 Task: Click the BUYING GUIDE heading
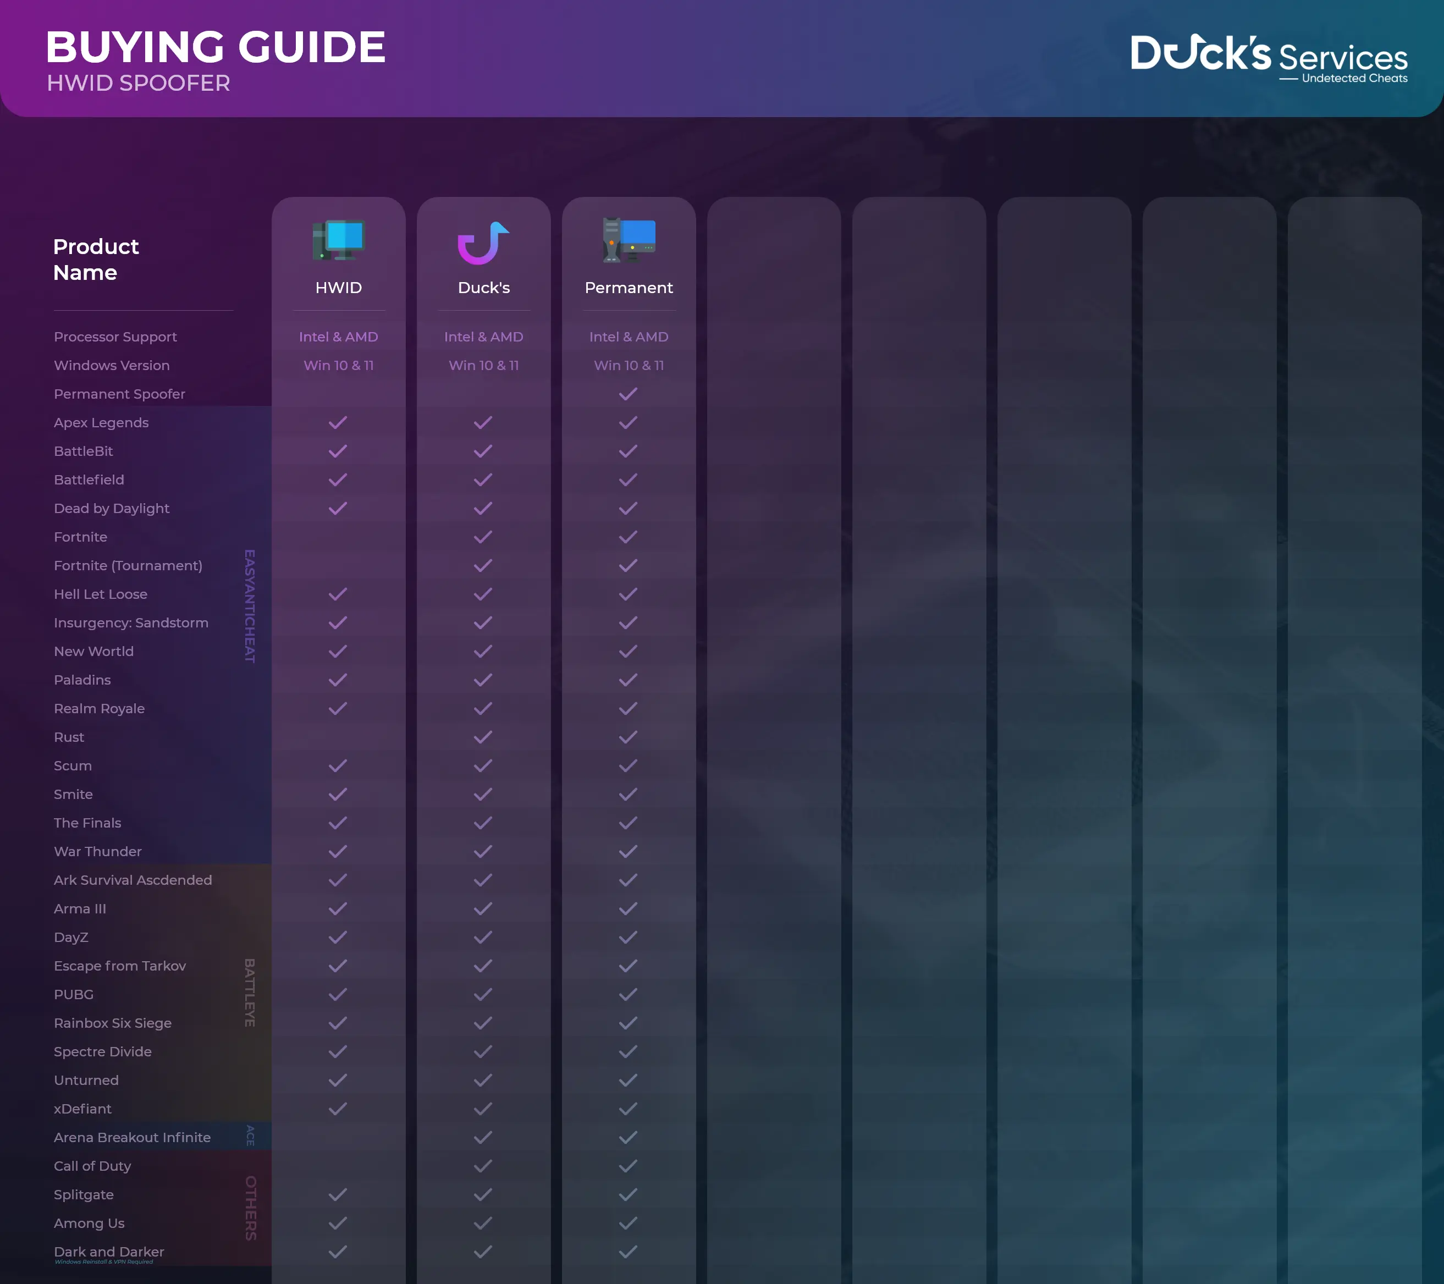click(x=216, y=47)
